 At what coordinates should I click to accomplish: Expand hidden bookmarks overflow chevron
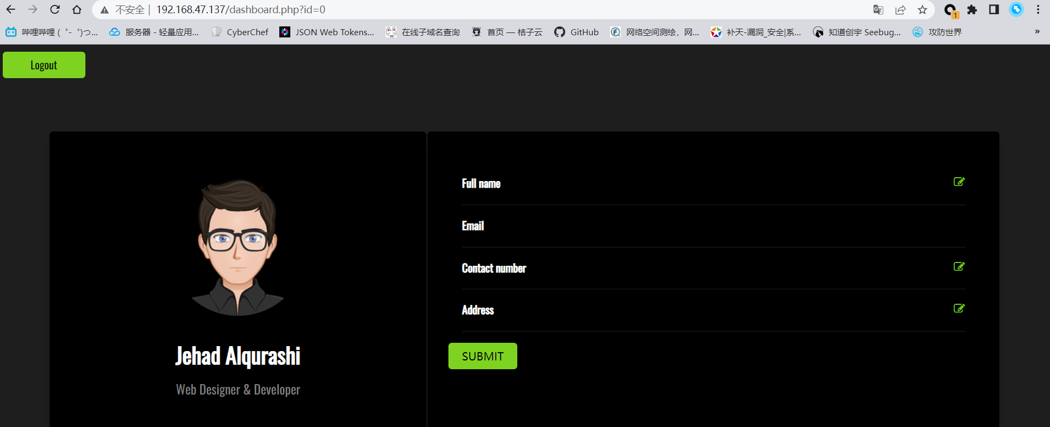[1037, 31]
